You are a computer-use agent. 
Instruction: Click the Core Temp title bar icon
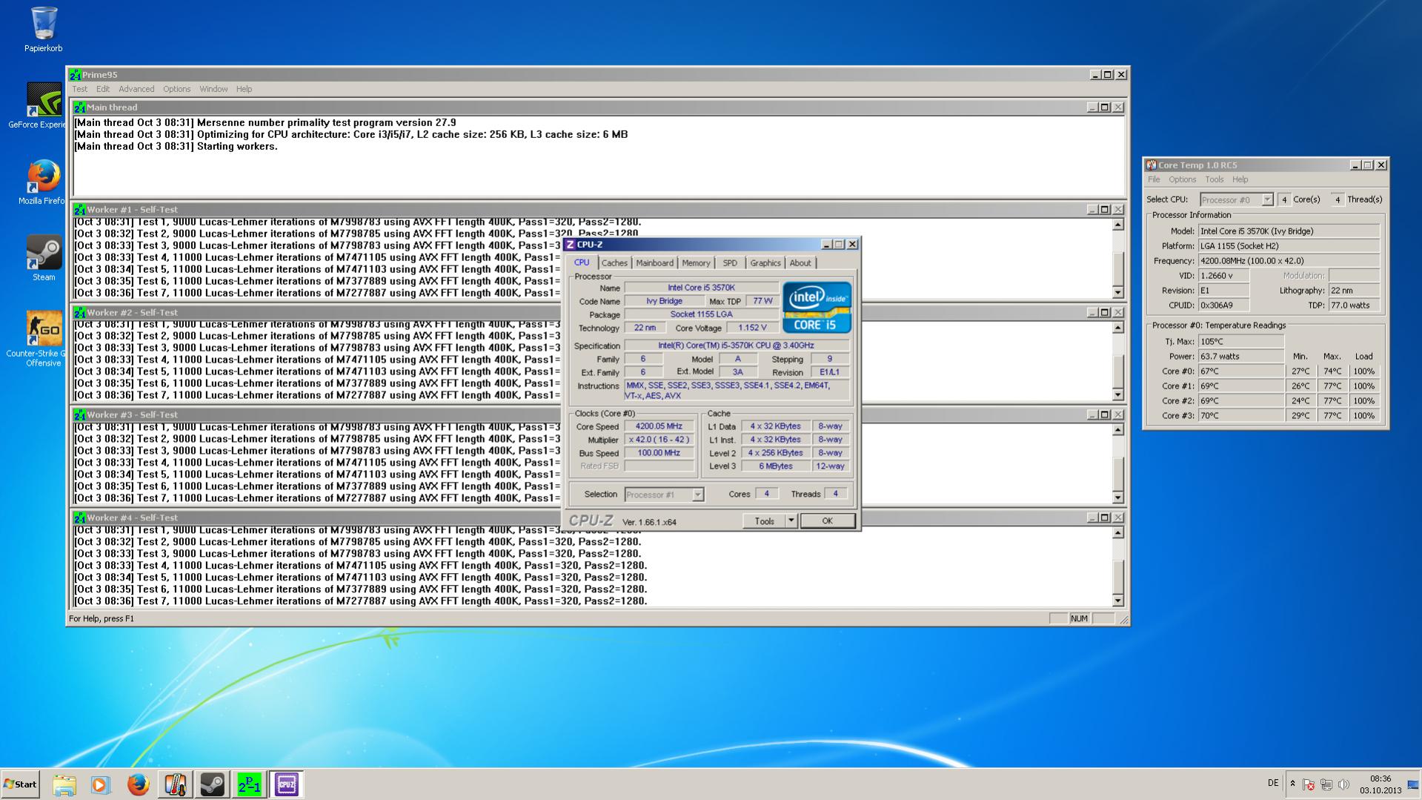(x=1151, y=165)
